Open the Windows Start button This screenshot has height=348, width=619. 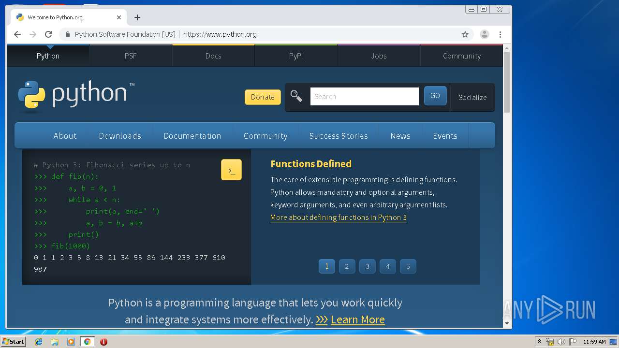(x=13, y=342)
